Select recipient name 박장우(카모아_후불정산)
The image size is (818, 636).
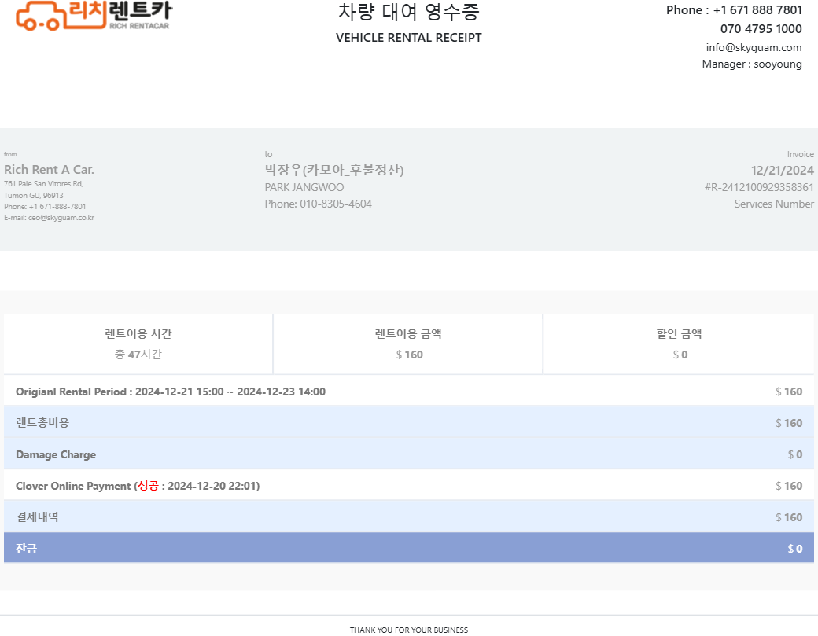tap(333, 170)
